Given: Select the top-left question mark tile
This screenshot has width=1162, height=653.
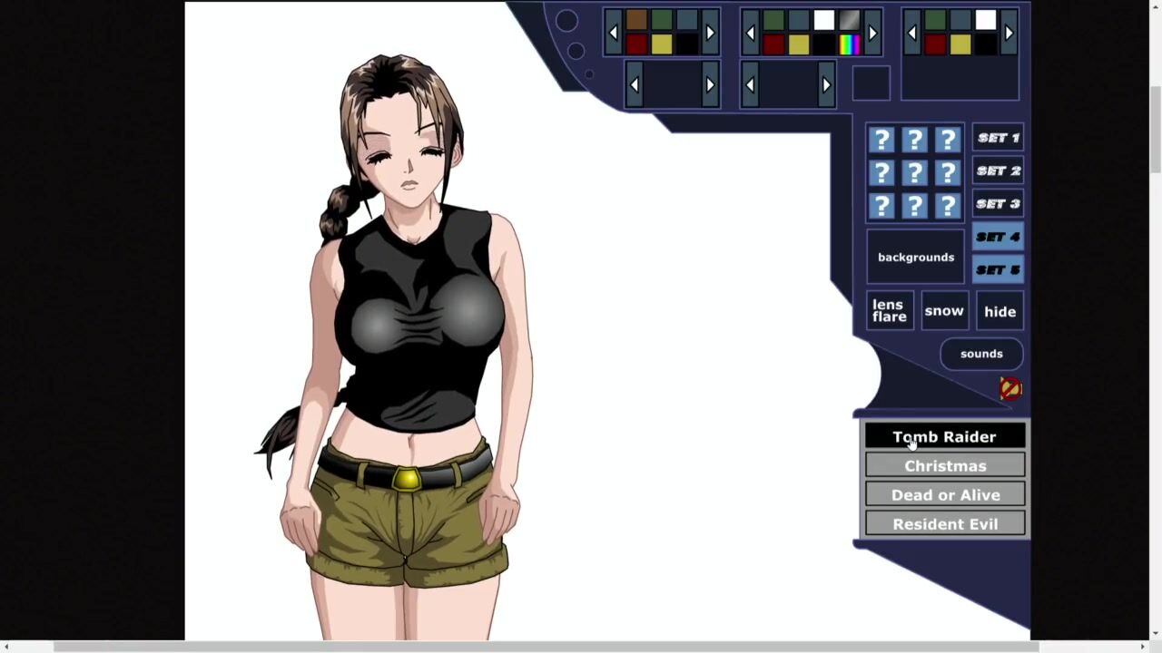Looking at the screenshot, I should click(x=881, y=140).
